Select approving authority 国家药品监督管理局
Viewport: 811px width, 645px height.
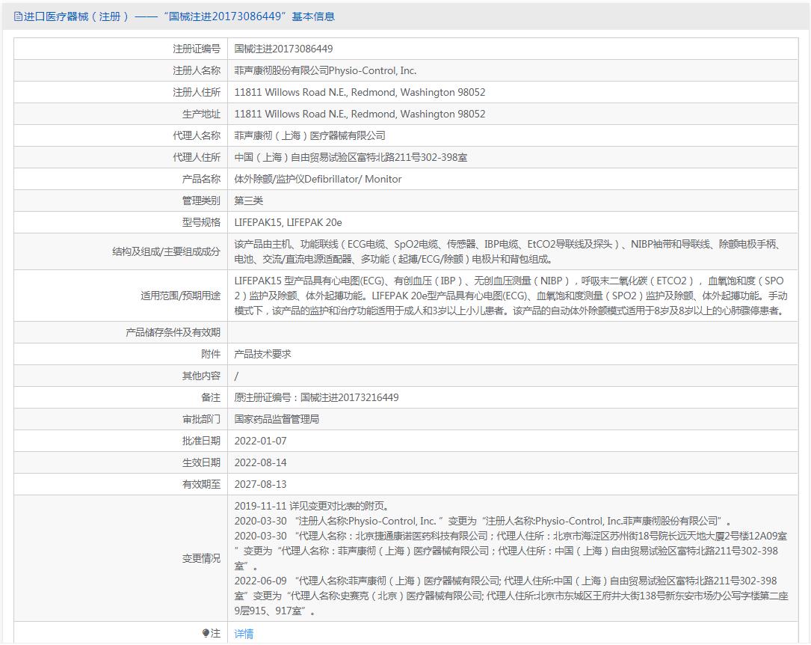coord(277,419)
